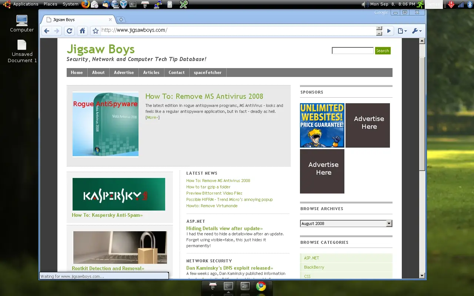
Task: Click the forward arrow in the browser toolbar
Action: tap(57, 31)
